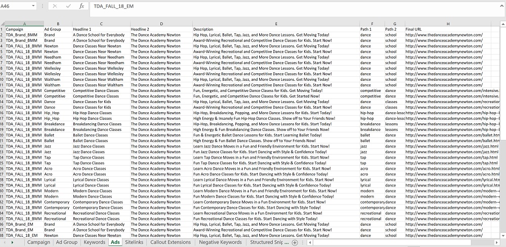Click the Headline 1 header cell
This screenshot has width=506, height=247.
pos(101,29)
